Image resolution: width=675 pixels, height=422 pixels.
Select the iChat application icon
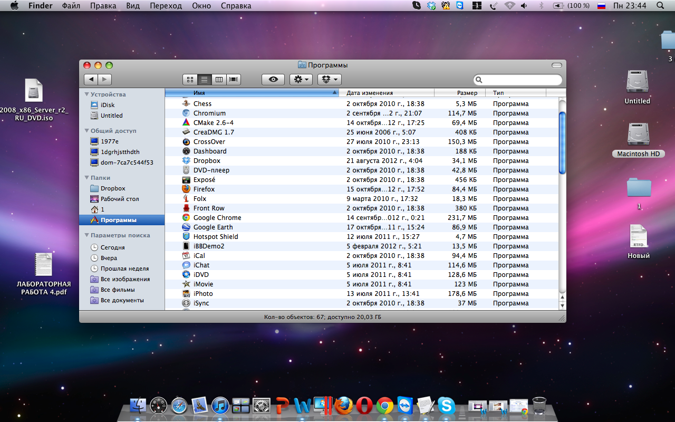coord(186,265)
